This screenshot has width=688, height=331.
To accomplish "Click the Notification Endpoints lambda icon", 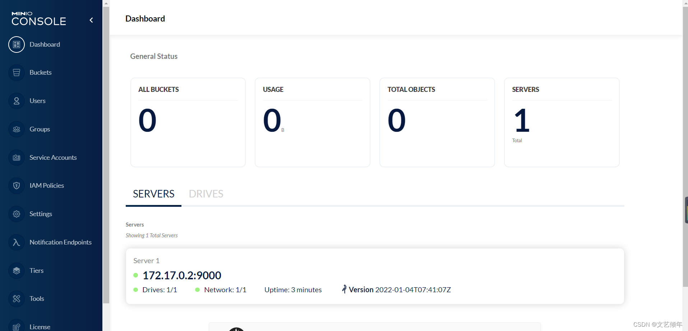I will [17, 242].
